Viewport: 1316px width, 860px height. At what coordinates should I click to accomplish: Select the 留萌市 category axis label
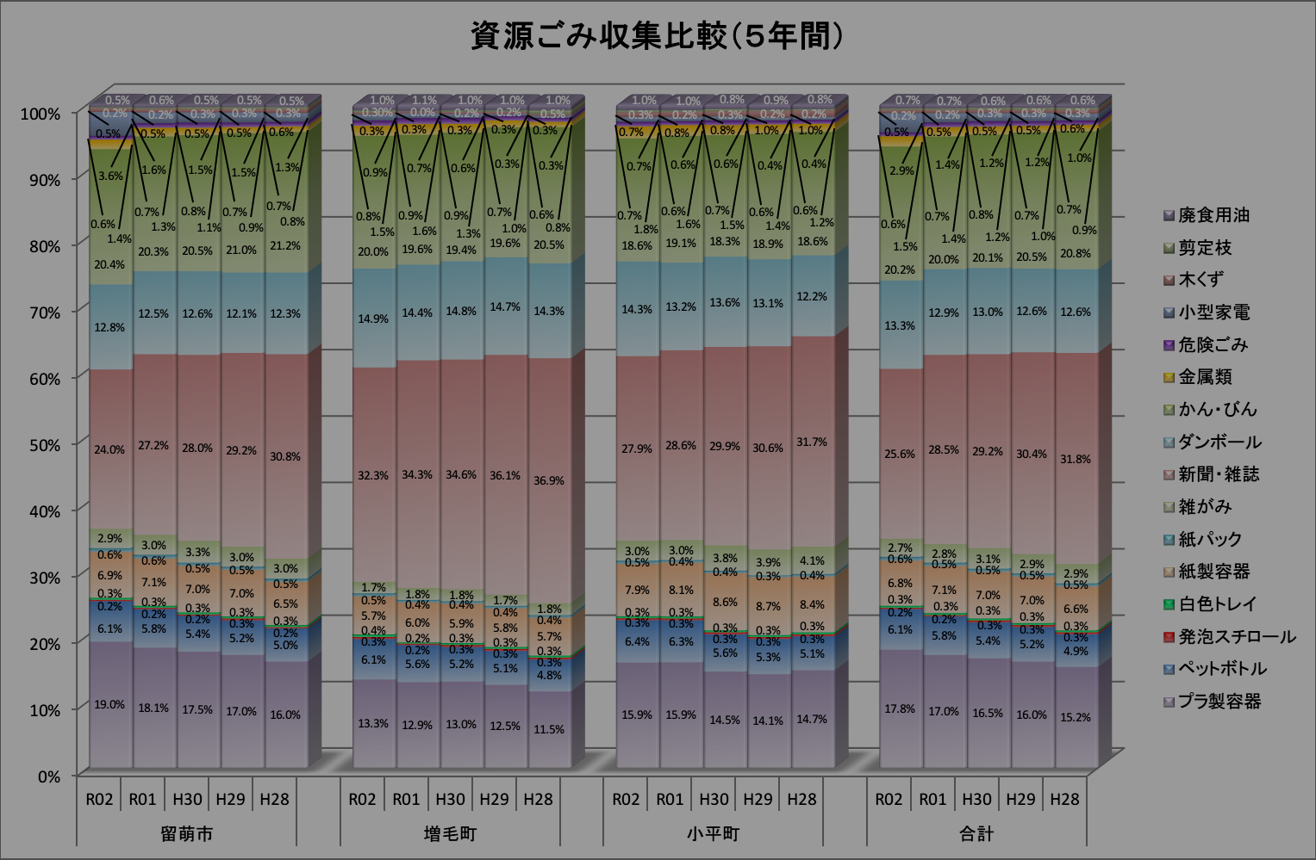(187, 833)
